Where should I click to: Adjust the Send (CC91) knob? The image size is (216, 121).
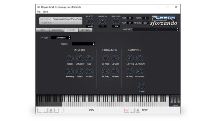coord(116,21)
